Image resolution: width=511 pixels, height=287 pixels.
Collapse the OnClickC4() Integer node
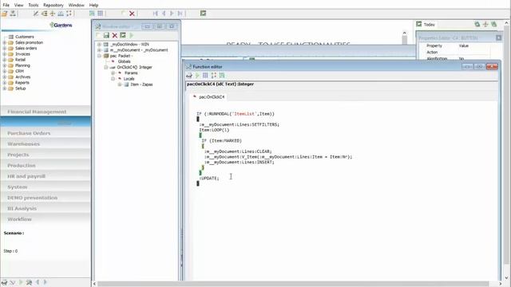point(106,67)
